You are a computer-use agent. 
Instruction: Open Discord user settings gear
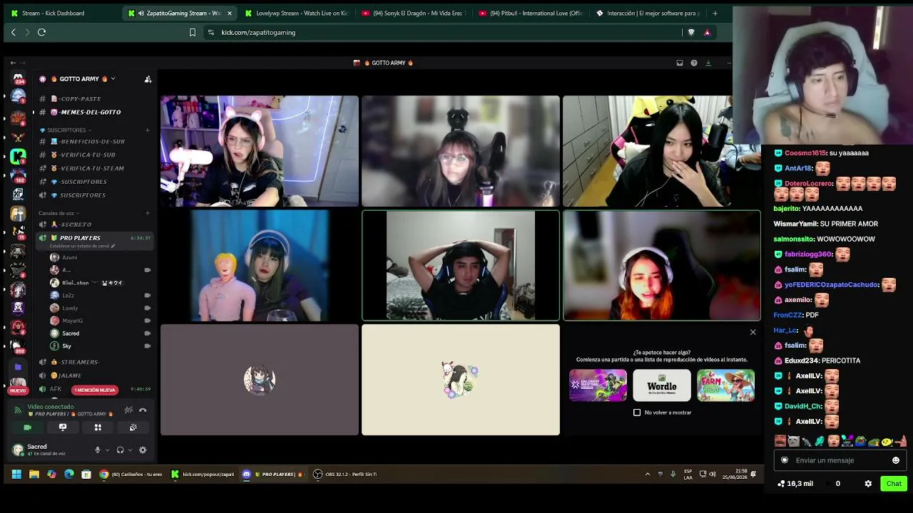click(143, 450)
